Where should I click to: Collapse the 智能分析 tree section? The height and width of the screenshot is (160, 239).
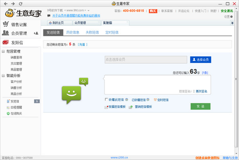4,75
